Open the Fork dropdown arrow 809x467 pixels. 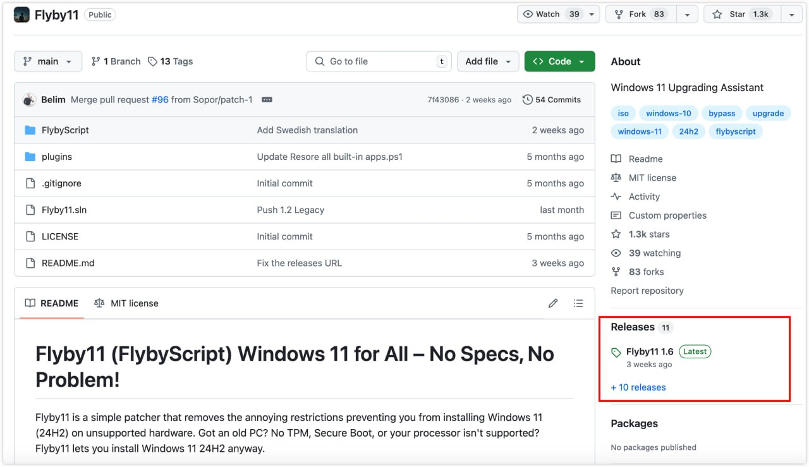(687, 15)
